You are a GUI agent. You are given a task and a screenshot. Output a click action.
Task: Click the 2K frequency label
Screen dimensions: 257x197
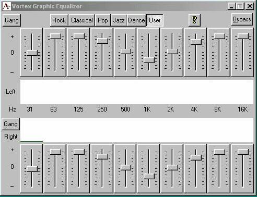pos(171,109)
